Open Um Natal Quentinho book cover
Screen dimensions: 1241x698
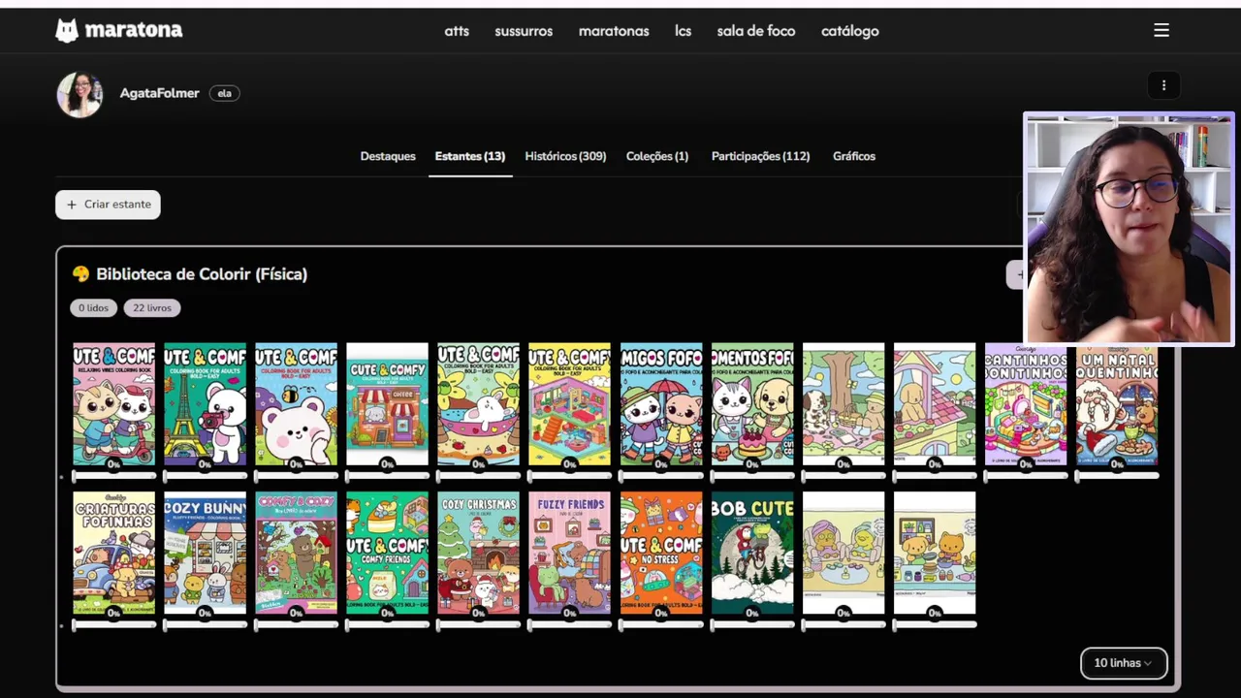[1117, 404]
